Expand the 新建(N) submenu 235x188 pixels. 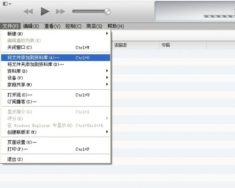pyautogui.click(x=55, y=34)
